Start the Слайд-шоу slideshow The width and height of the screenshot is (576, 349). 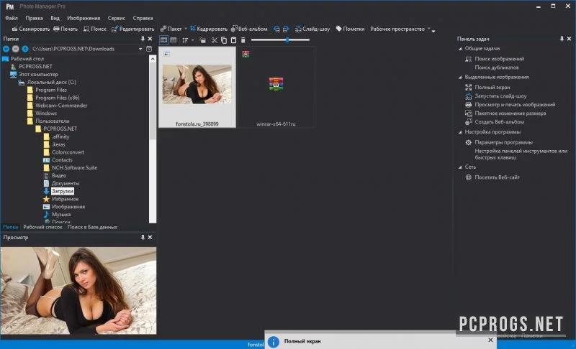click(x=312, y=29)
